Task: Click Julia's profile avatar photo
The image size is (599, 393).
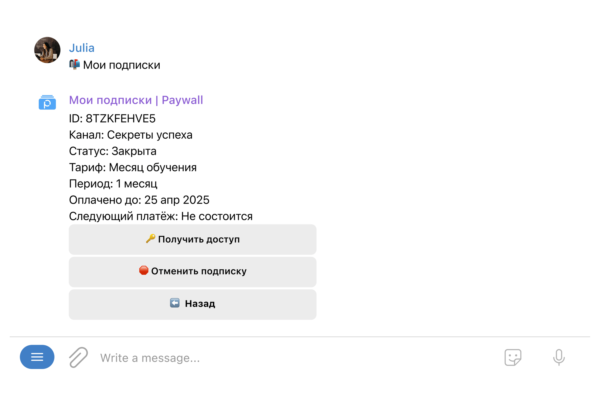Action: pos(47,50)
